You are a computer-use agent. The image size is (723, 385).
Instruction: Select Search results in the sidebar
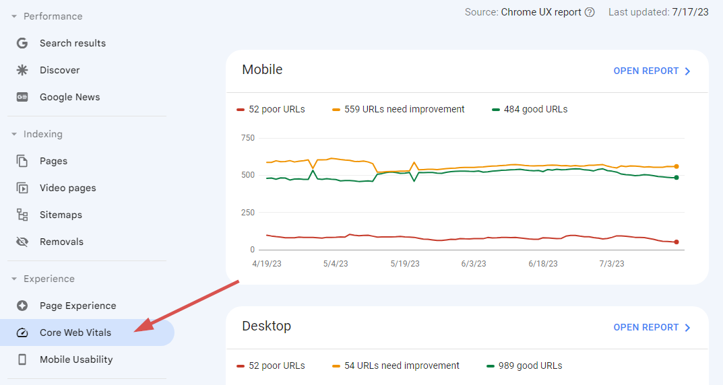tap(73, 43)
